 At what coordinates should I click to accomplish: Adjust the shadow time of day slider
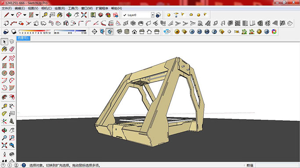click(x=70, y=31)
